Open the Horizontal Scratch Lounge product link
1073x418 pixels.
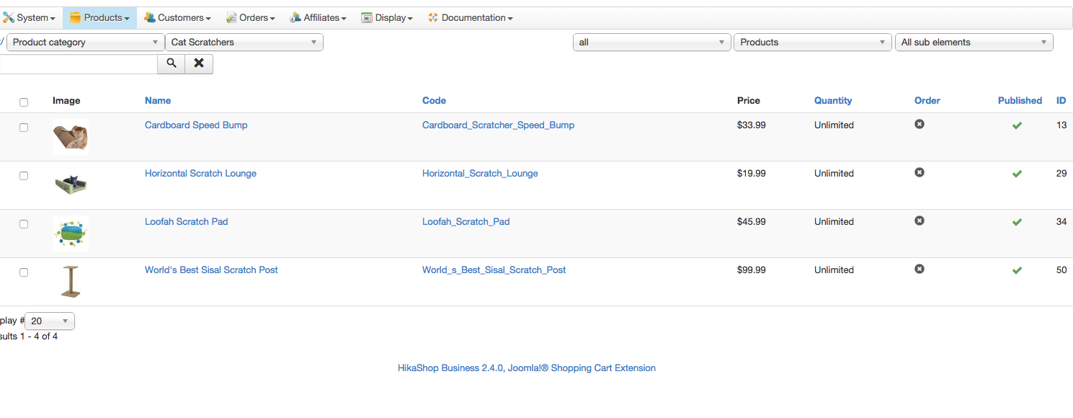tap(200, 174)
